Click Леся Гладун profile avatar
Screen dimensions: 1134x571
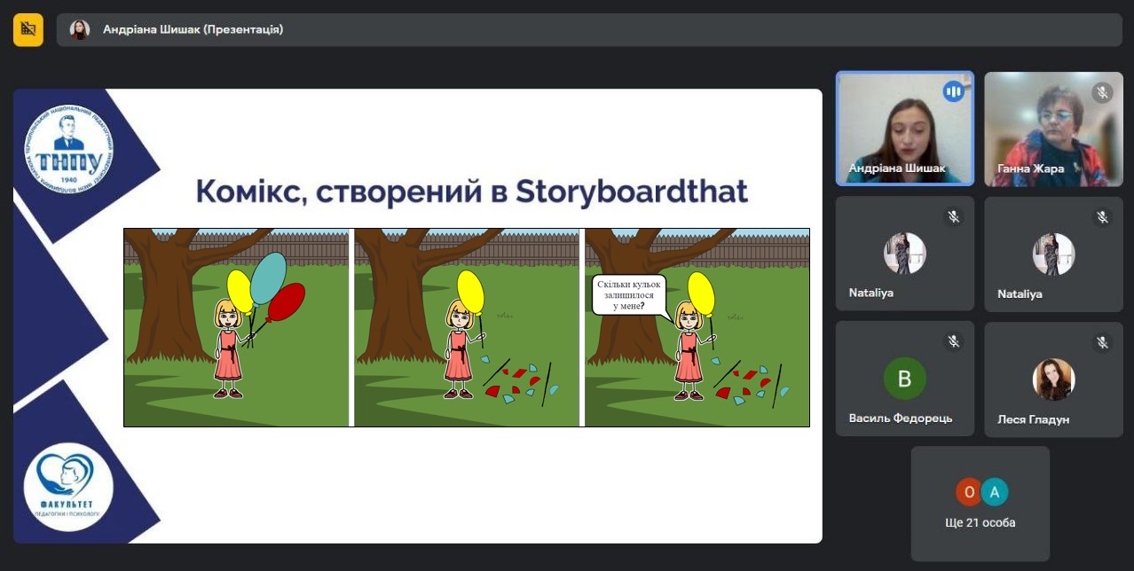(1053, 379)
